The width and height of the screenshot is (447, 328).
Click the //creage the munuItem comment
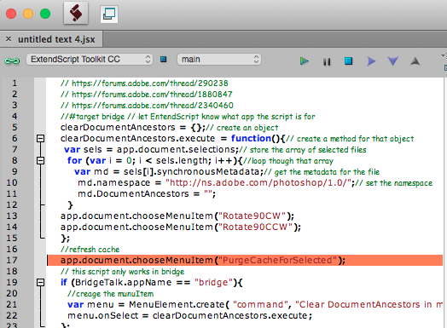tap(110, 294)
